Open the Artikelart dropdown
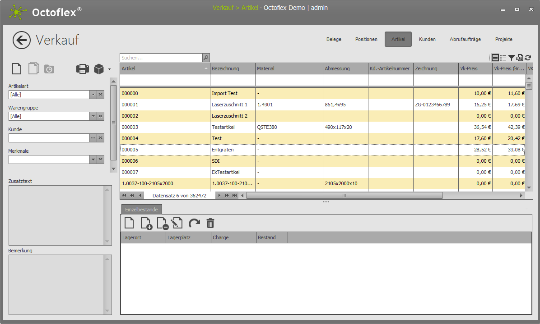540x324 pixels. [x=93, y=95]
